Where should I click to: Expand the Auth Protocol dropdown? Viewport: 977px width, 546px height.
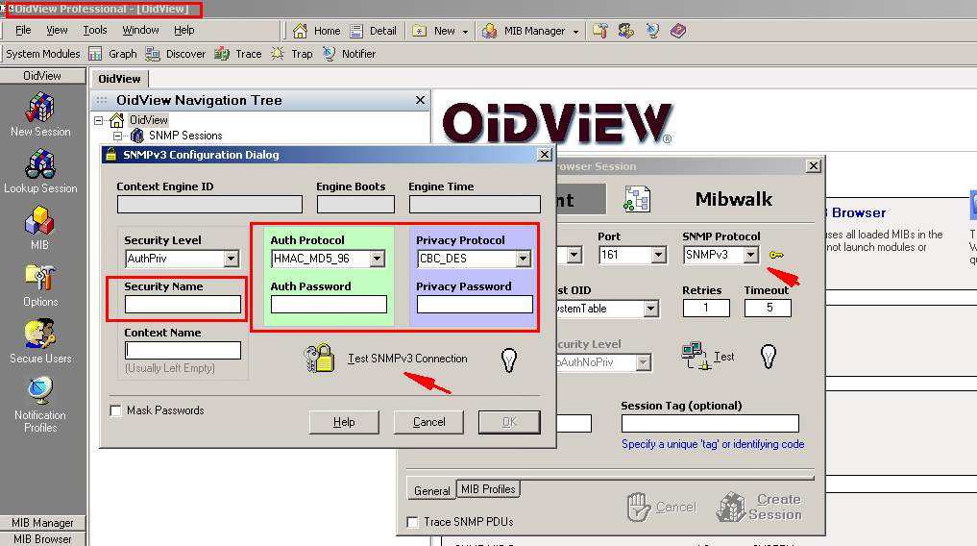(377, 259)
